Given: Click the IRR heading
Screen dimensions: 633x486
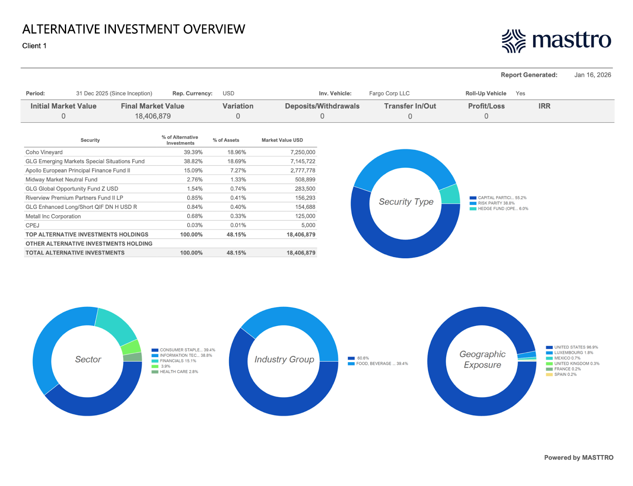Looking at the screenshot, I should (x=544, y=106).
